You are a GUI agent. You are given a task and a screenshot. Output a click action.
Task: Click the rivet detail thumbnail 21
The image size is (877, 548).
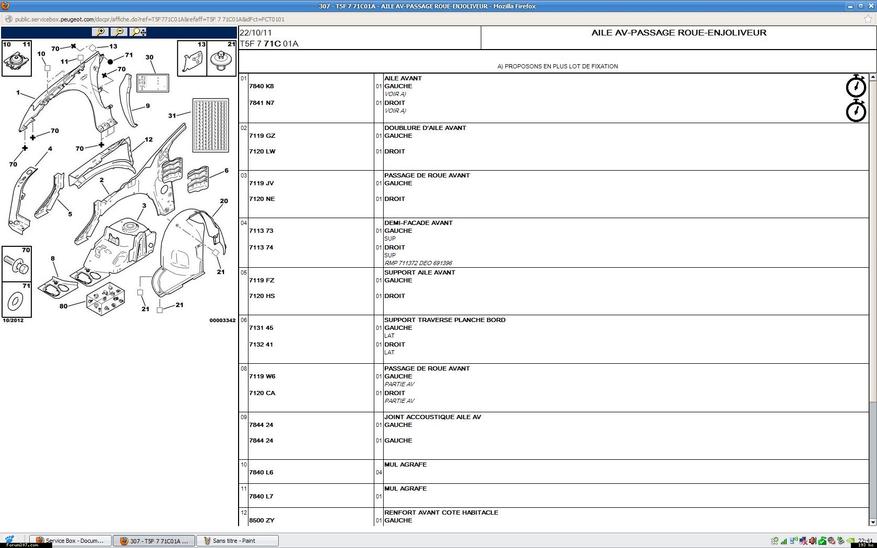(x=222, y=58)
